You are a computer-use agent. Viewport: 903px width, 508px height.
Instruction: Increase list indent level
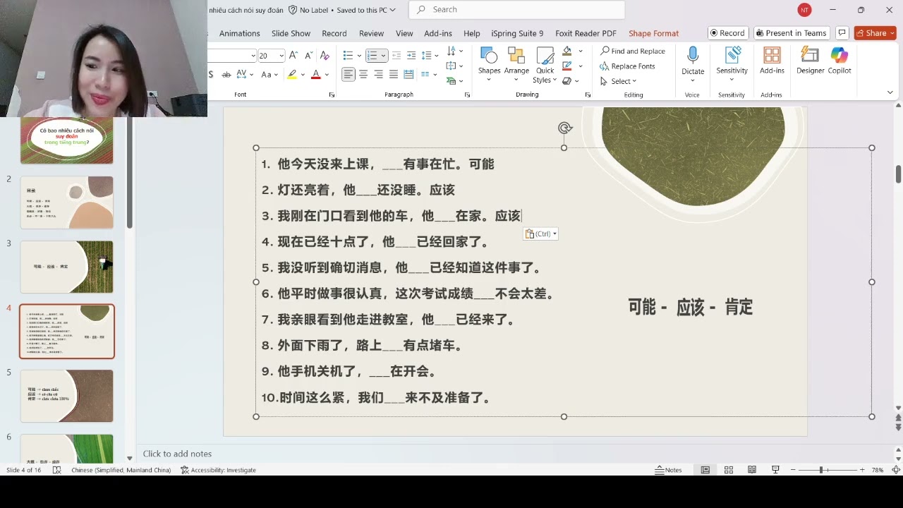411,56
